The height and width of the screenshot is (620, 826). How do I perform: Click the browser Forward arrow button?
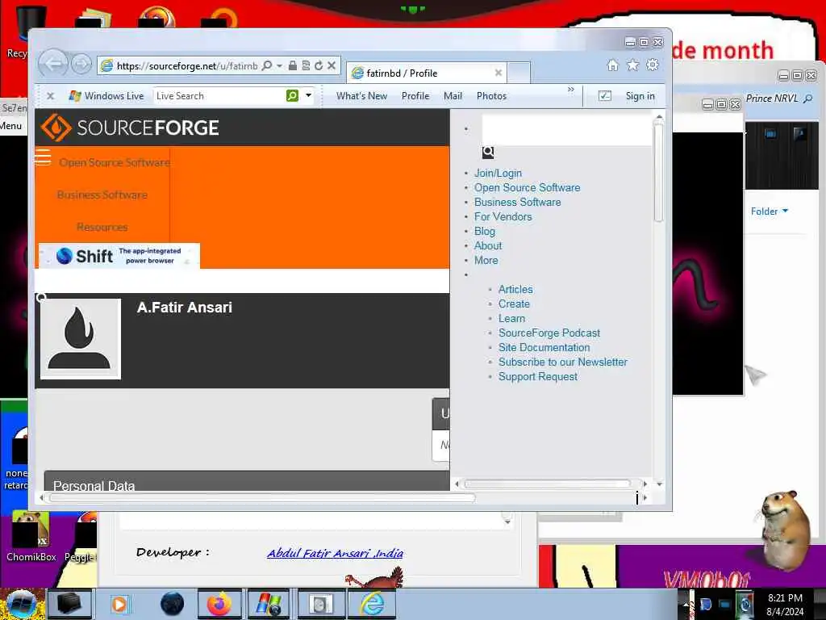tap(81, 65)
